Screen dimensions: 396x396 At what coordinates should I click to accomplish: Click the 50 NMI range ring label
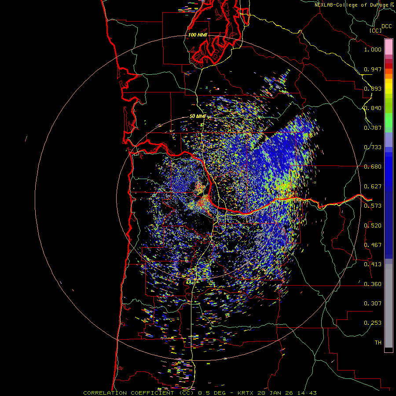coord(198,117)
